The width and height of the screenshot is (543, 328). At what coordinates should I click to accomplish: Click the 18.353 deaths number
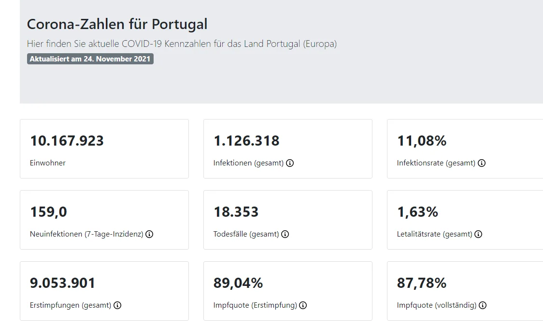(x=236, y=212)
